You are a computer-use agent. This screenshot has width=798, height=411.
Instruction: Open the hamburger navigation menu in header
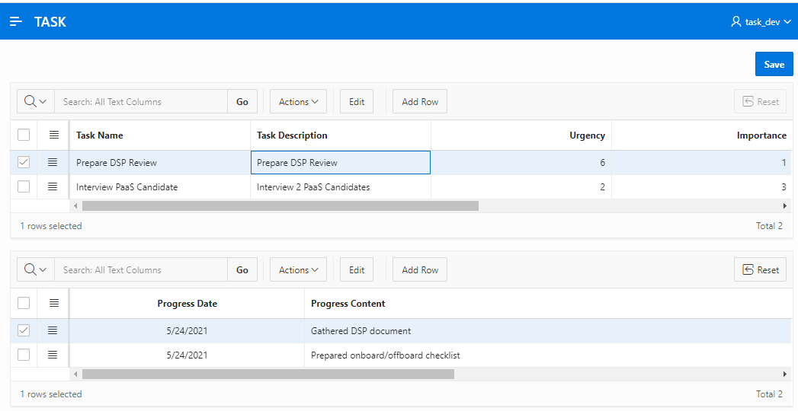(x=16, y=22)
